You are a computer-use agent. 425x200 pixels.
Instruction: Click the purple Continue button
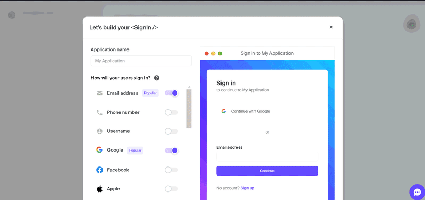267,171
